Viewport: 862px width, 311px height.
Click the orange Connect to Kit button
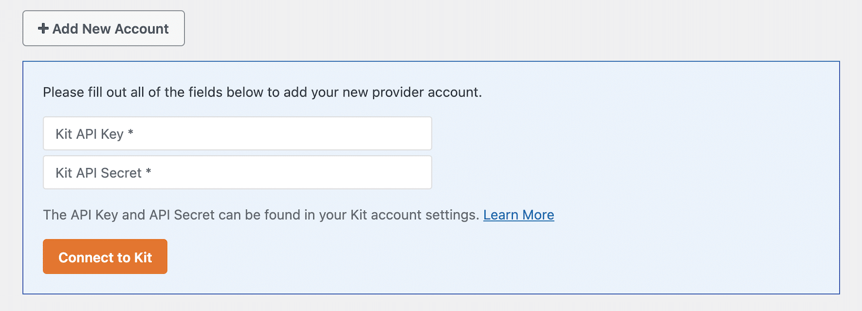(105, 257)
